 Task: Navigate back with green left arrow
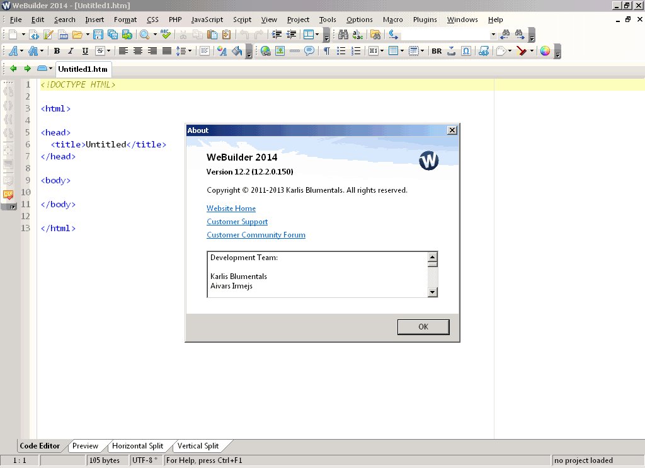(x=13, y=69)
